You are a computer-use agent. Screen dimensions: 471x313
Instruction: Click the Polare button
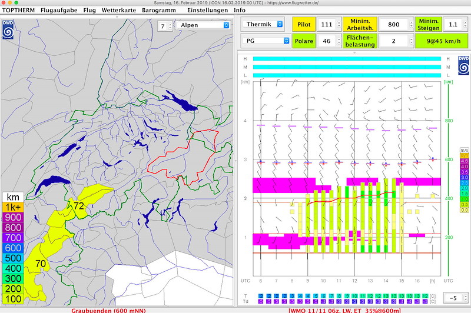click(x=304, y=41)
